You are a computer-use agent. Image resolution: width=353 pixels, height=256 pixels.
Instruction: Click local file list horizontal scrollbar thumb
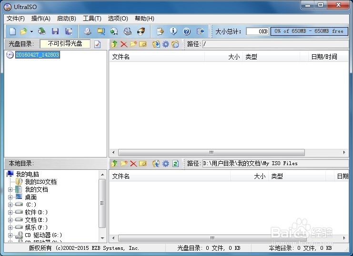tap(212, 238)
